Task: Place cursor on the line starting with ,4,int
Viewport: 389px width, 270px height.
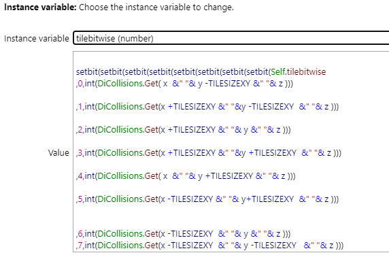Action: [x=186, y=175]
